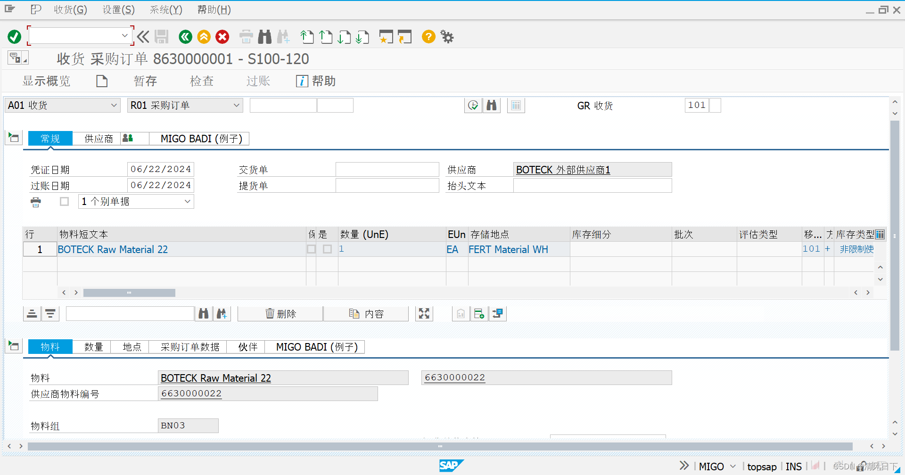Switch to the 采购订单数据 item detail tab

(x=190, y=347)
